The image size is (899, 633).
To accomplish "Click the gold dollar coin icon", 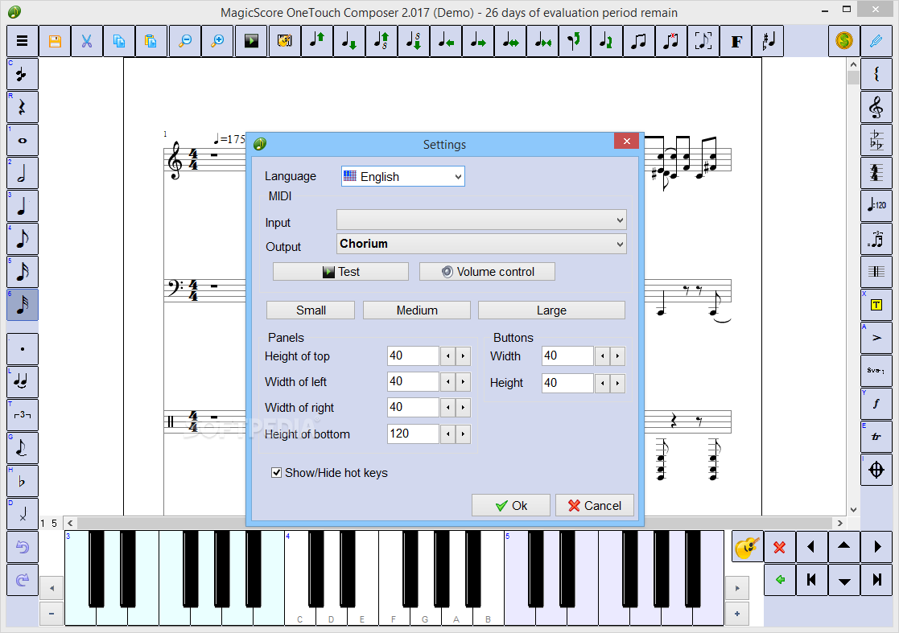I will pos(844,41).
